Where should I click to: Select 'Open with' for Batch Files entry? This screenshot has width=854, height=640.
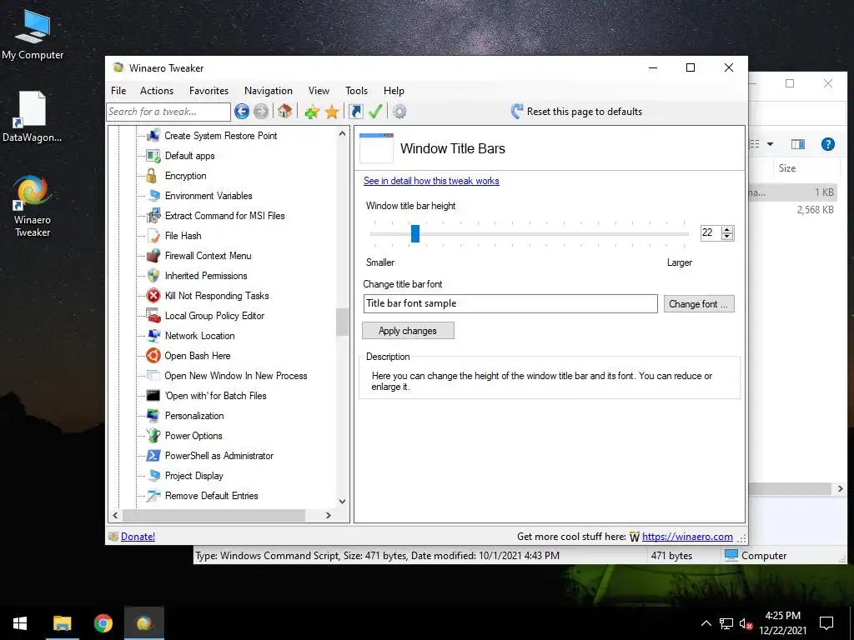point(216,396)
